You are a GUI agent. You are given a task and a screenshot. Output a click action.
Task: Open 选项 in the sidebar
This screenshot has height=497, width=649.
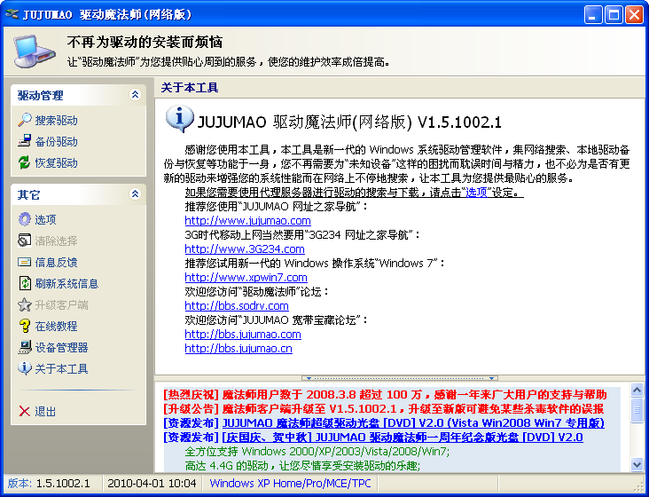tap(45, 219)
